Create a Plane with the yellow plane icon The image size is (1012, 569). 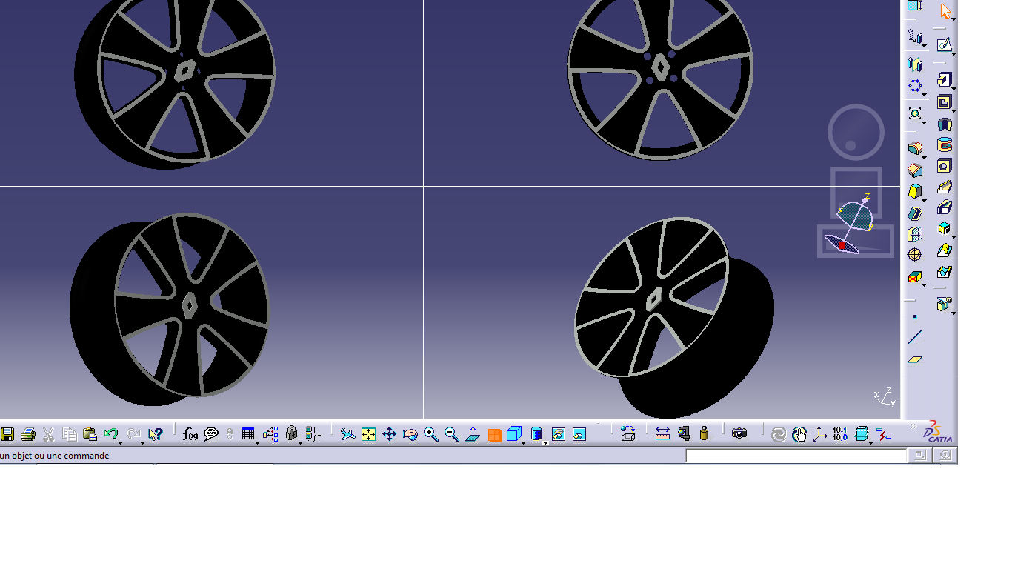[915, 359]
